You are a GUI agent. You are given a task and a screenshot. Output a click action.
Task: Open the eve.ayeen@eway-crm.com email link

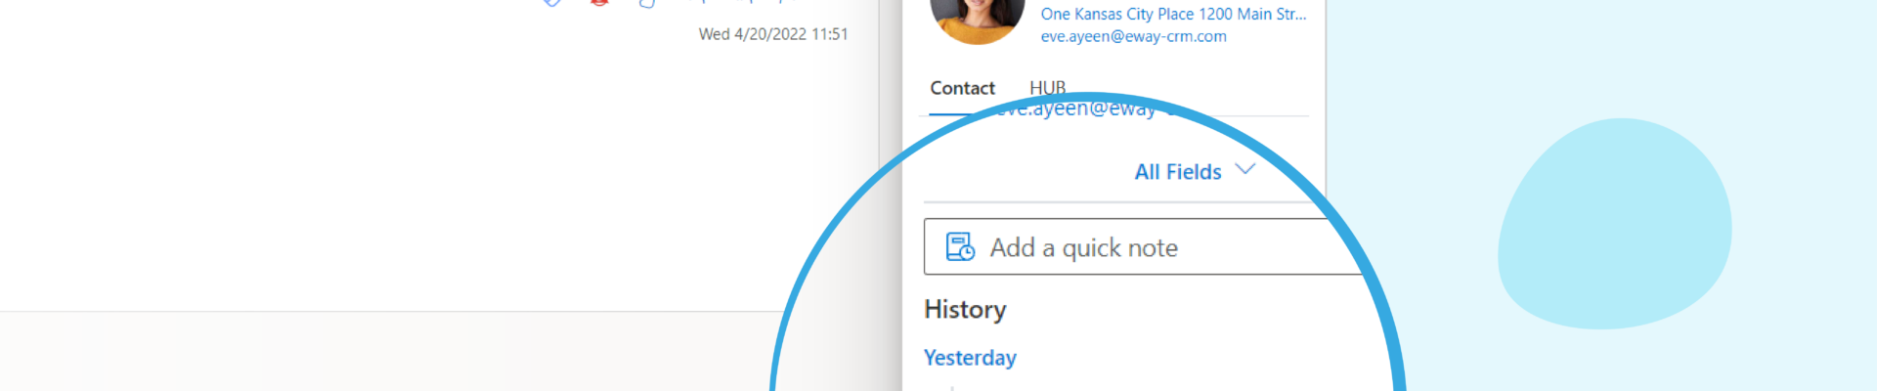(1133, 36)
